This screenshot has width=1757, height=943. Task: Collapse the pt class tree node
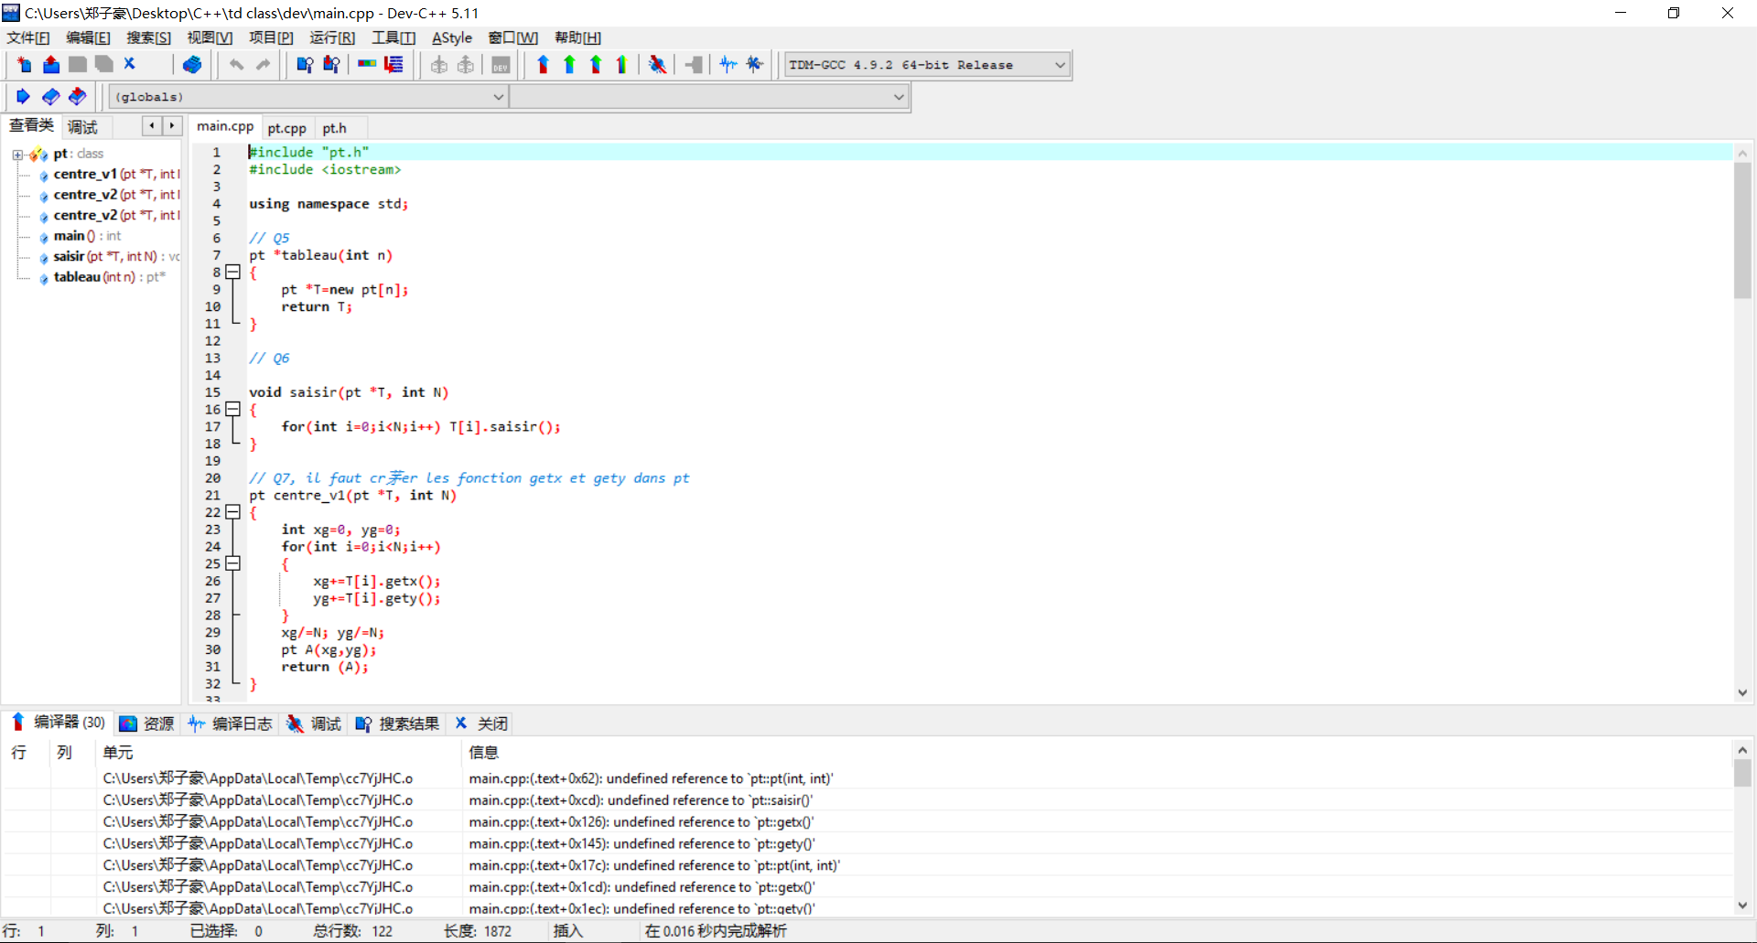tap(17, 155)
